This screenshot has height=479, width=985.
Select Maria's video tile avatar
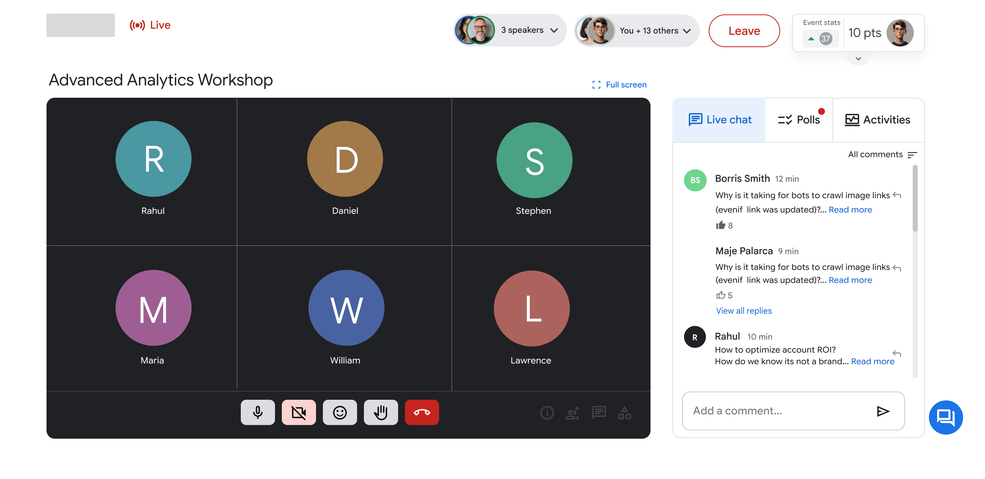[153, 308]
